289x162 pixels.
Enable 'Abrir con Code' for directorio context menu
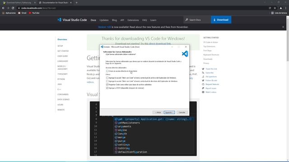tap(107, 81)
